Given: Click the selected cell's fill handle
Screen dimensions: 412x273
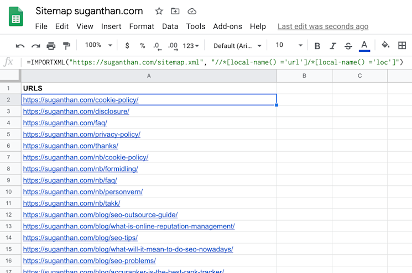Looking at the screenshot, I should coord(277,105).
